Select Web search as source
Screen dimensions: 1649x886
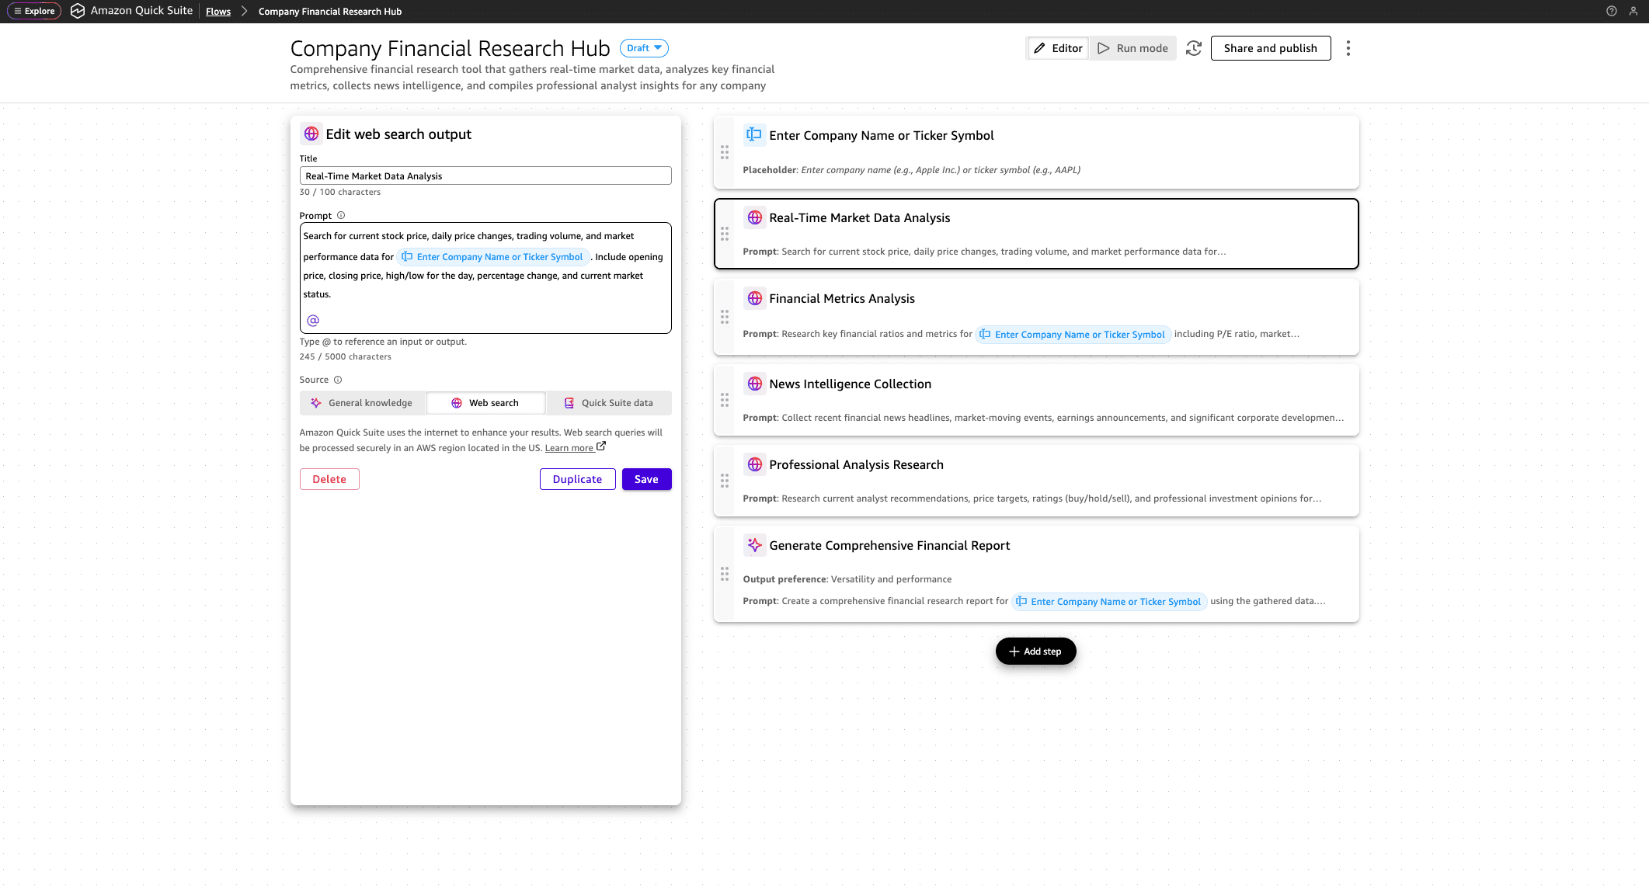[485, 403]
